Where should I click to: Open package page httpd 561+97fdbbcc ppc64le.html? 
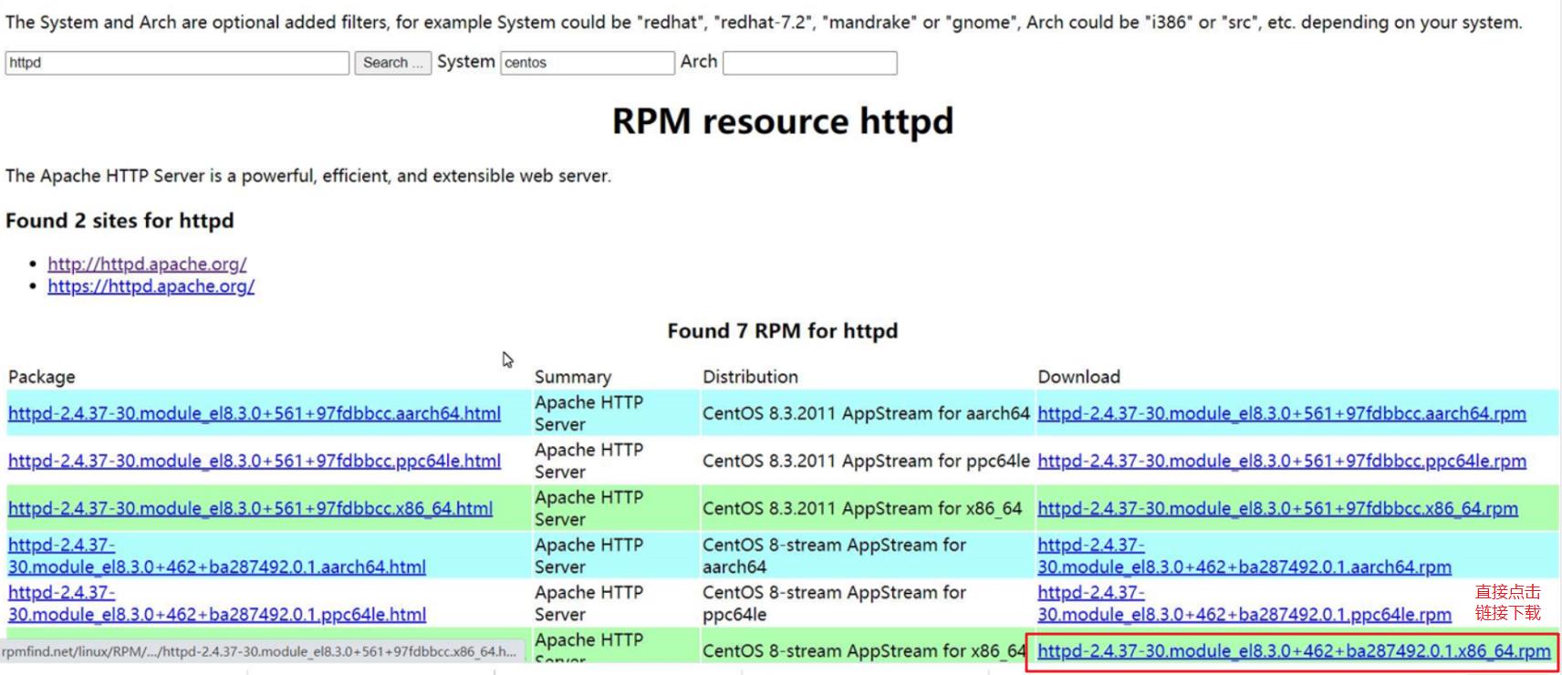point(255,461)
